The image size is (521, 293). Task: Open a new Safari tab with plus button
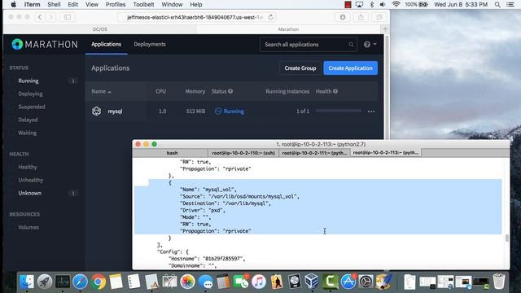[385, 29]
